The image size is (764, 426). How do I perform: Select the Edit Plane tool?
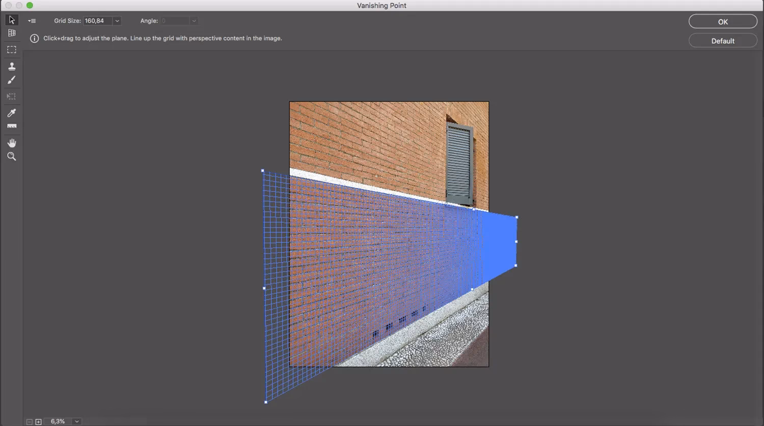tap(12, 20)
